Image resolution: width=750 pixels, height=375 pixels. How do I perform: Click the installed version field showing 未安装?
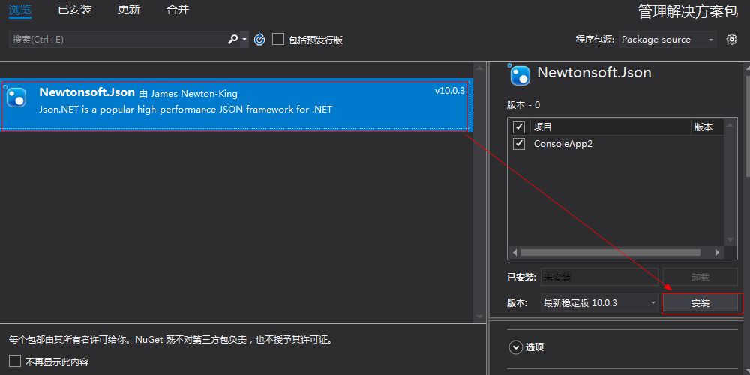(x=599, y=277)
